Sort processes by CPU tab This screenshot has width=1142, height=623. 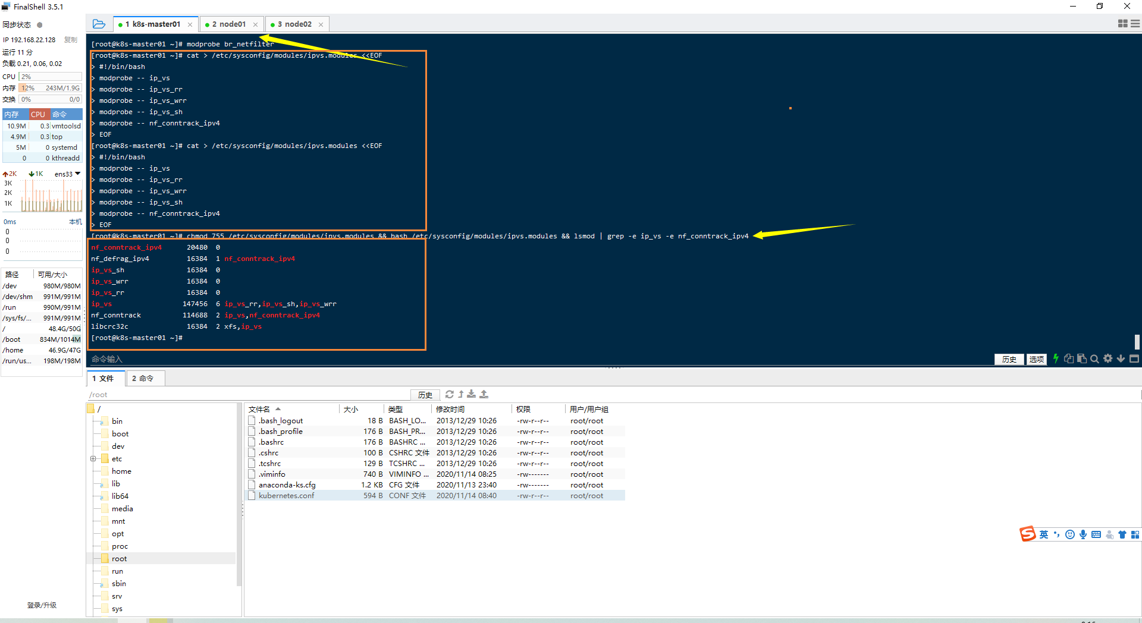[38, 114]
